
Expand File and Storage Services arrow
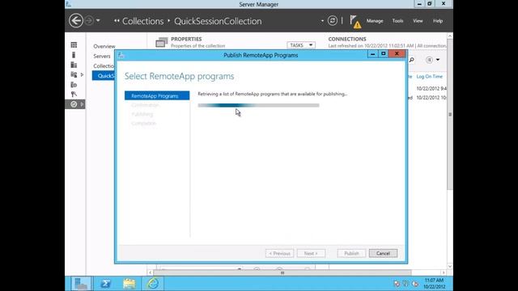[x=83, y=75]
